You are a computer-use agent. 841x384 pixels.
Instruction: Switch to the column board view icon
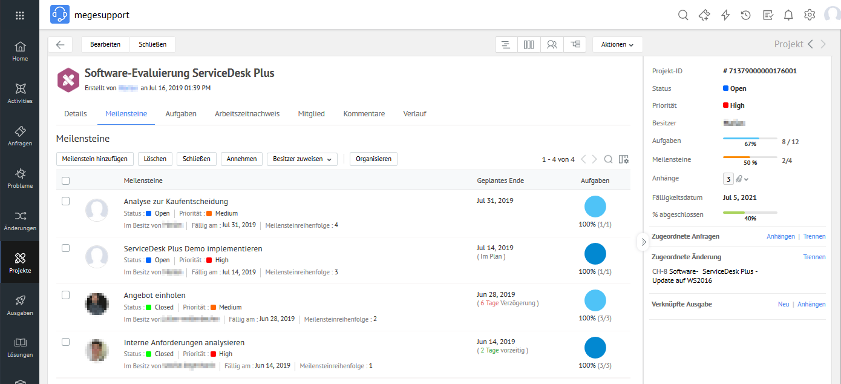point(529,44)
